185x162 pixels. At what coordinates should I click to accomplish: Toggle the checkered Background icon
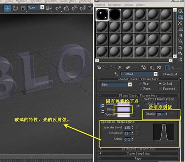click(180, 23)
